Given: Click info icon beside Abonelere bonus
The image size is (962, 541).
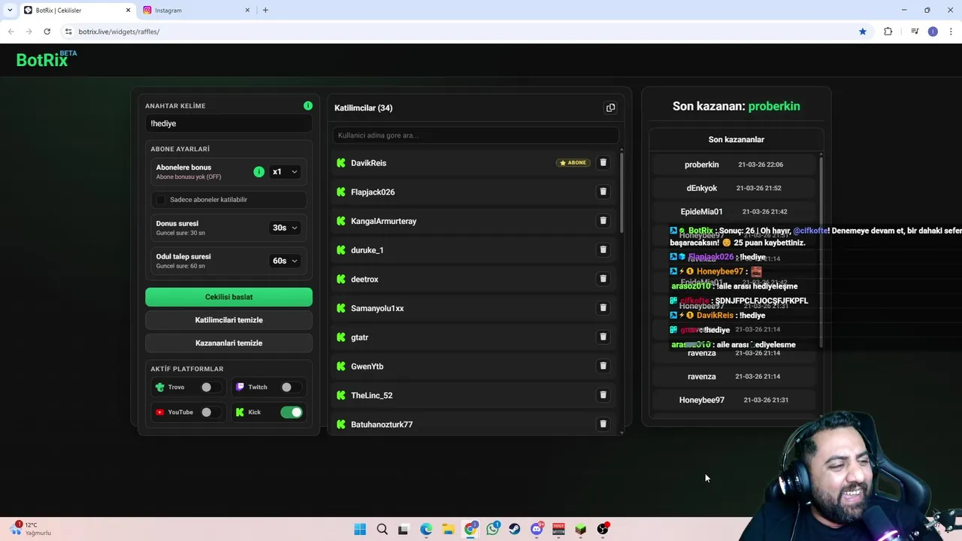Looking at the screenshot, I should 259,172.
